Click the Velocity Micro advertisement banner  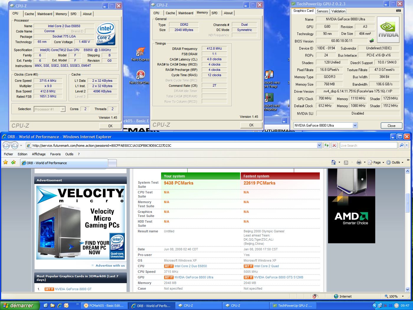(81, 223)
